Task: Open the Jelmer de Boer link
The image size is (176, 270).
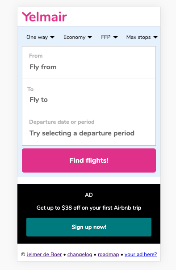Action: tap(44, 254)
